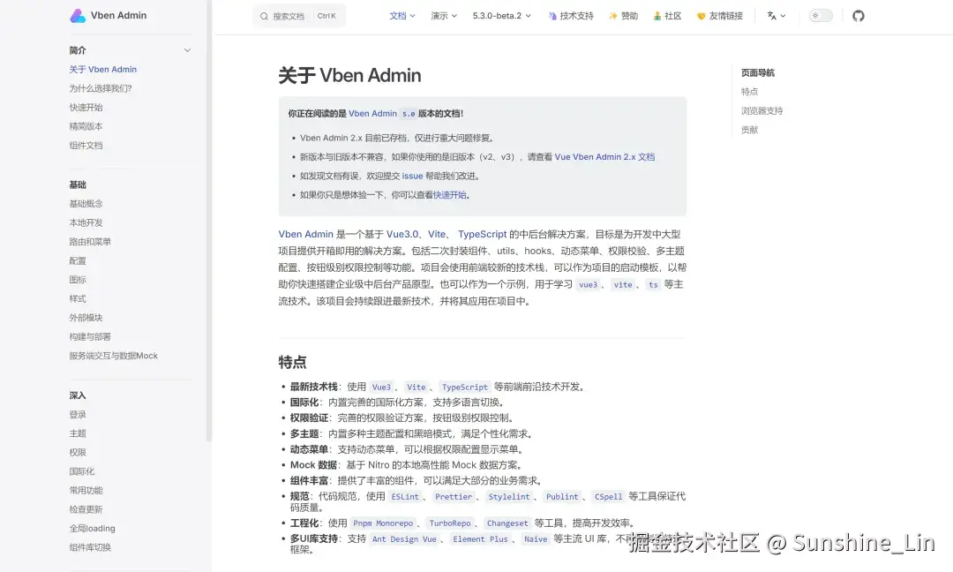Open the 友情链接 nav item

[720, 16]
